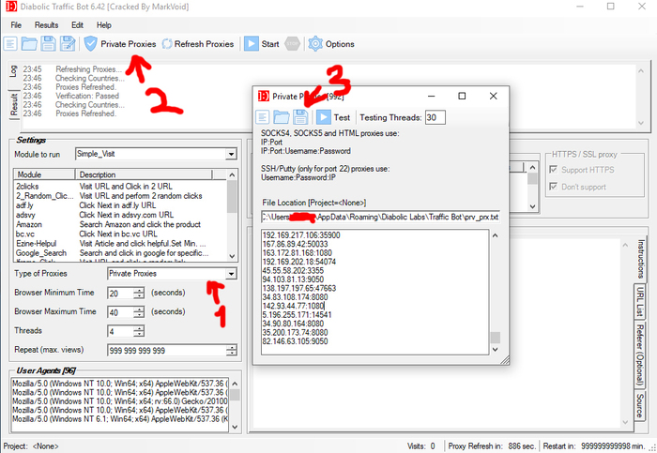Click down arrow of module list scrollbar
Screen dimensions: 657x453
[x=232, y=256]
